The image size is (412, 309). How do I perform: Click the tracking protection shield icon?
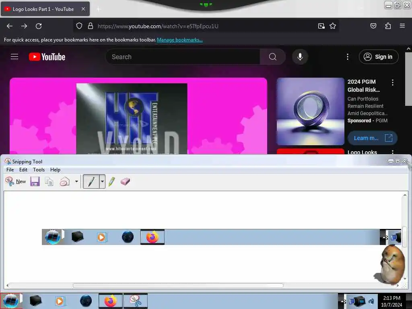[79, 26]
